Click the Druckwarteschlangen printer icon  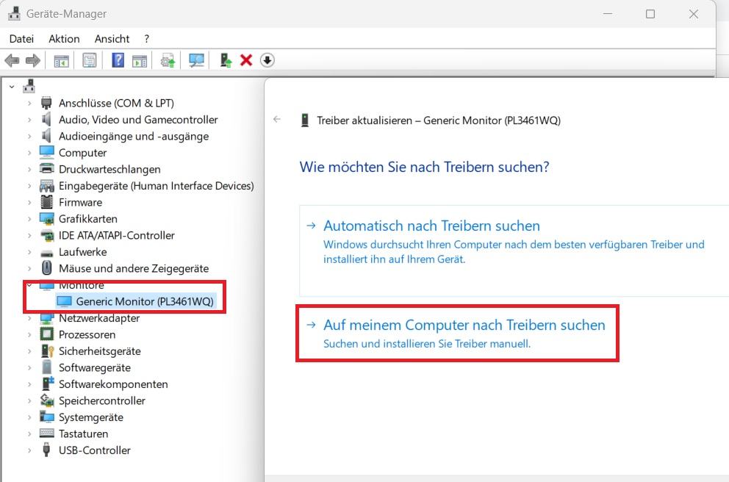46,169
